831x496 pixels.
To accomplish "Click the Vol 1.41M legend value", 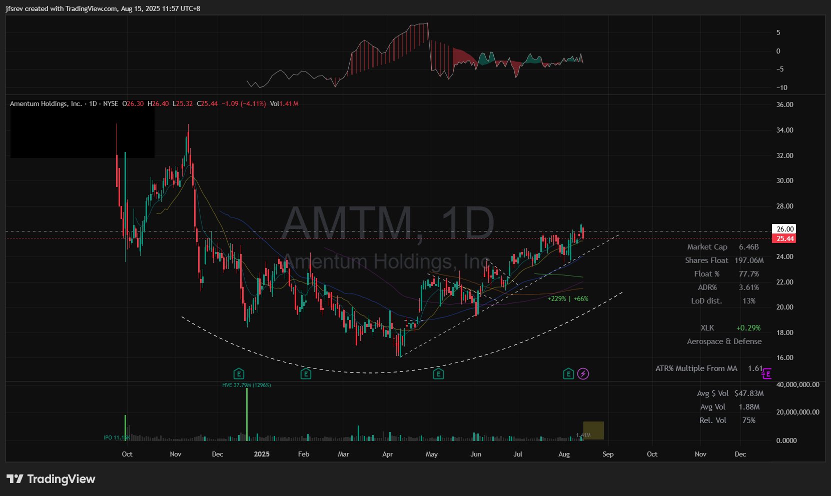I will coord(284,103).
